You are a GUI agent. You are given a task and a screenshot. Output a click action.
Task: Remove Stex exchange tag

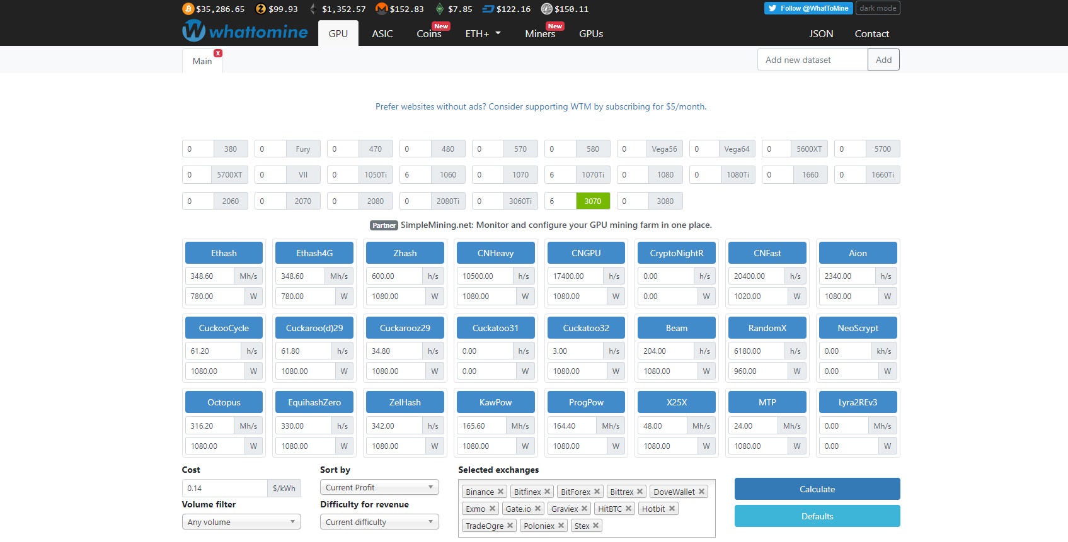[595, 526]
